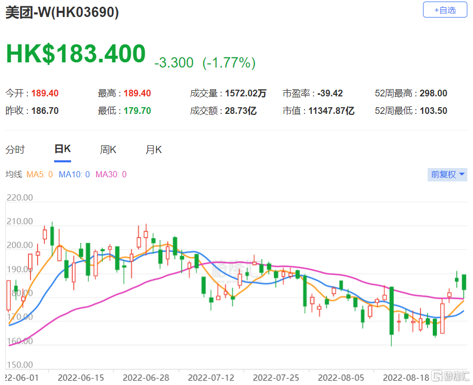Screen dimensions: 473x385
Task: Click the 昨收 previous close 186.70
Action: click(45, 111)
